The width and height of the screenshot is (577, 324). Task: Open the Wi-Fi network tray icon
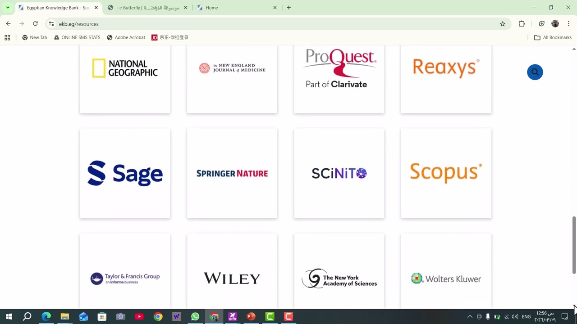pyautogui.click(x=506, y=317)
